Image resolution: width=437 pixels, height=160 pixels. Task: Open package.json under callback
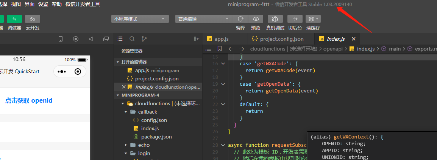[158, 137]
